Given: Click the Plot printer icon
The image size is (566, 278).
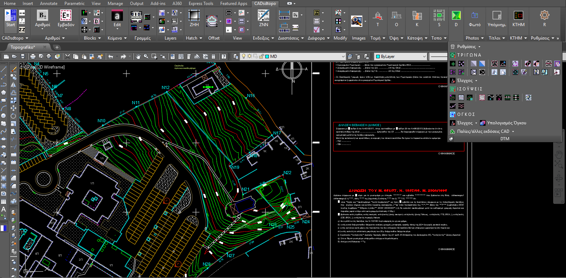Looking at the screenshot, I should (x=33, y=57).
